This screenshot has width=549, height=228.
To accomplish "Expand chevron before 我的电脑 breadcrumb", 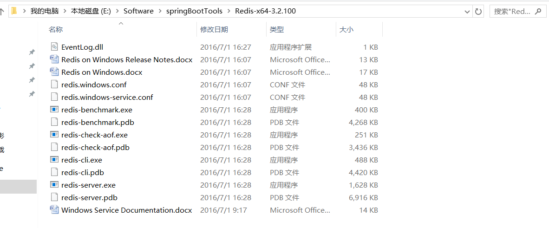I will tap(24, 11).
